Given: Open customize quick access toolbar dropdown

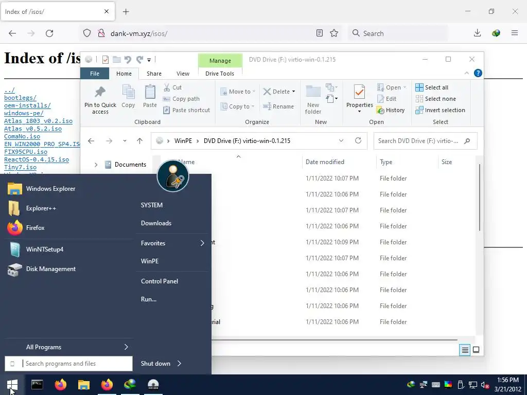Looking at the screenshot, I should [149, 60].
